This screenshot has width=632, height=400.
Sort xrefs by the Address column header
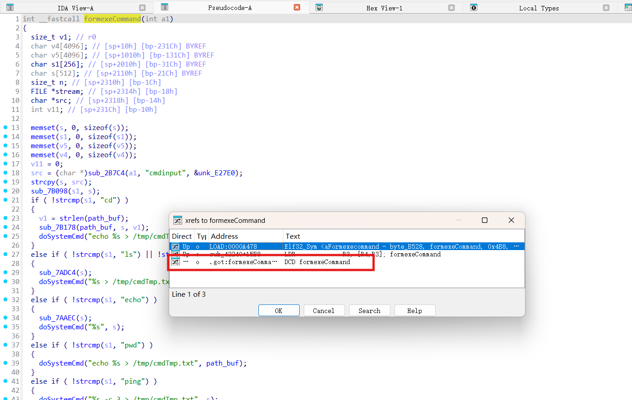[x=245, y=236]
